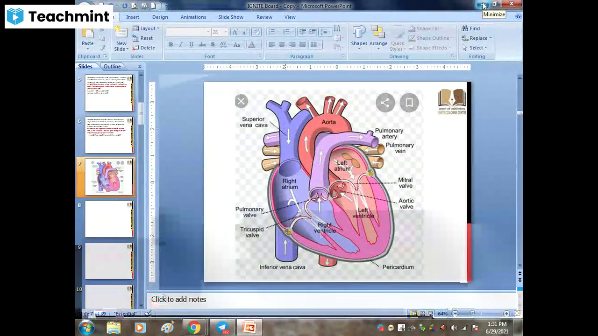Click the Font Color icon

coord(251,44)
